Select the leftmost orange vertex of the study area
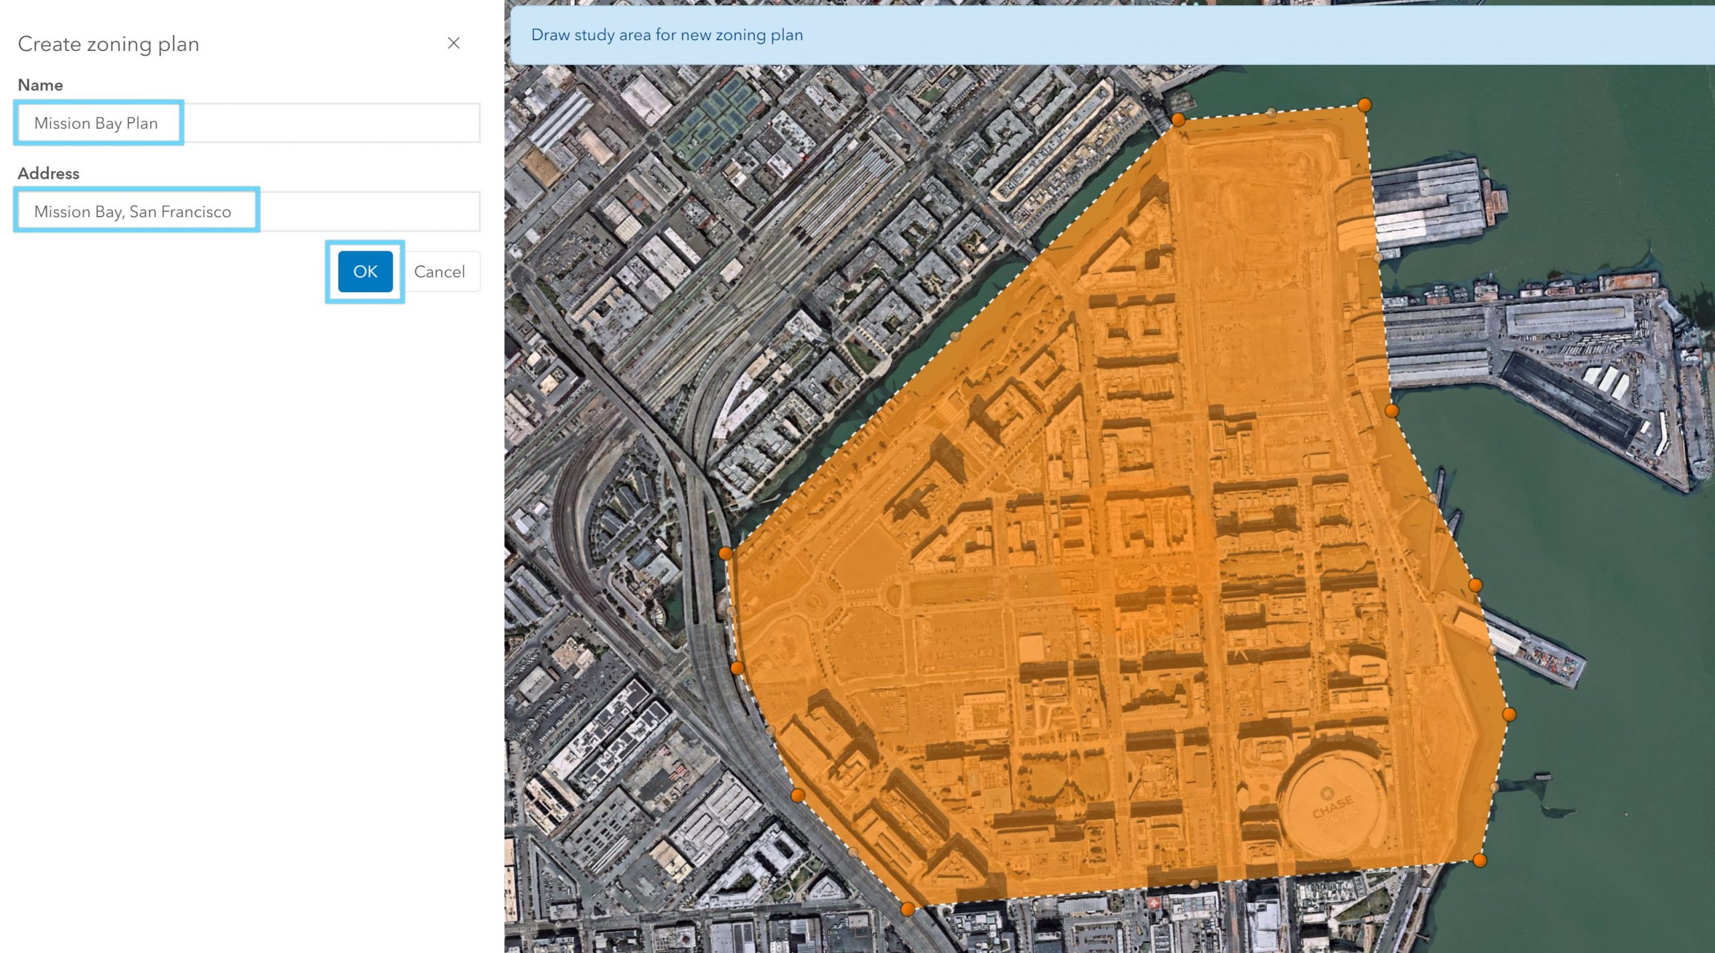 726,553
